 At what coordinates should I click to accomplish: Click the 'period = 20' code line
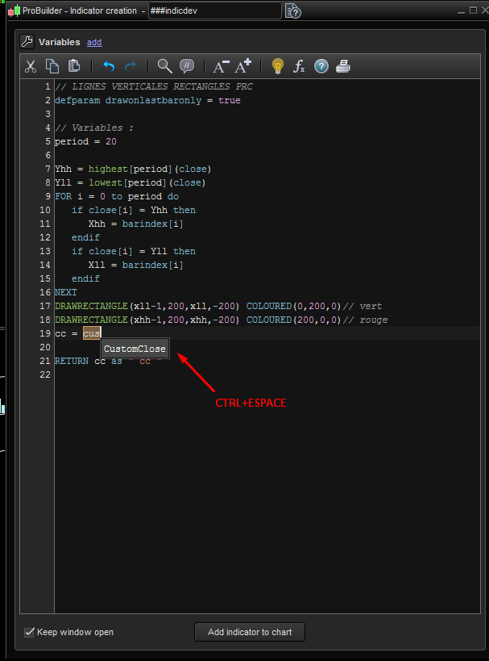[x=85, y=142]
